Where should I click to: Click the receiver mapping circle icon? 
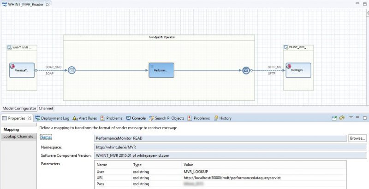(246, 70)
